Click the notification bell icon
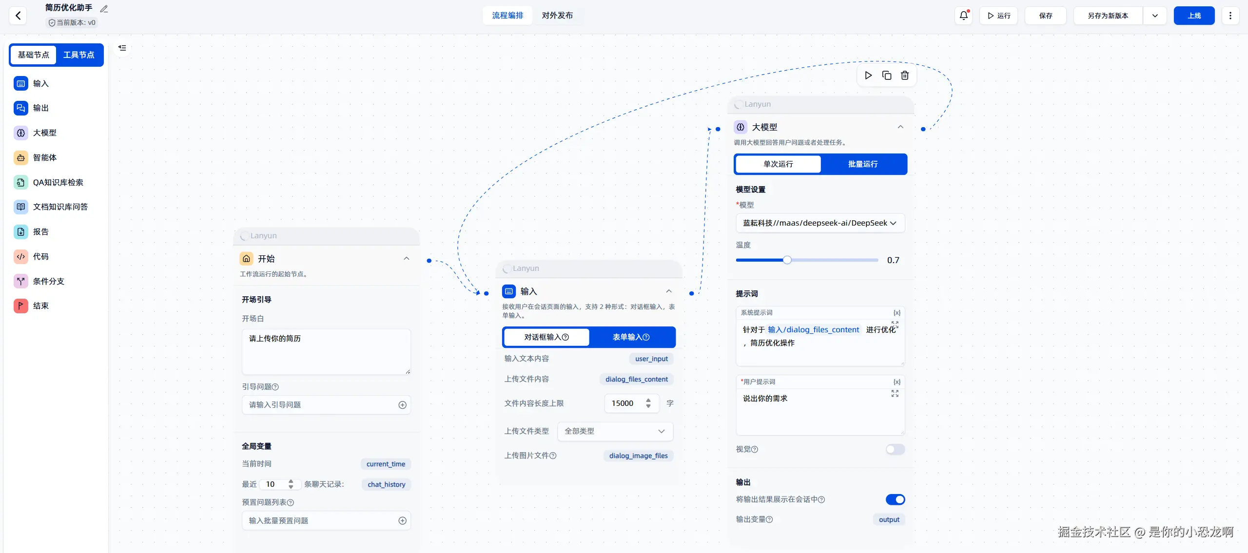This screenshot has height=553, width=1248. pos(963,16)
